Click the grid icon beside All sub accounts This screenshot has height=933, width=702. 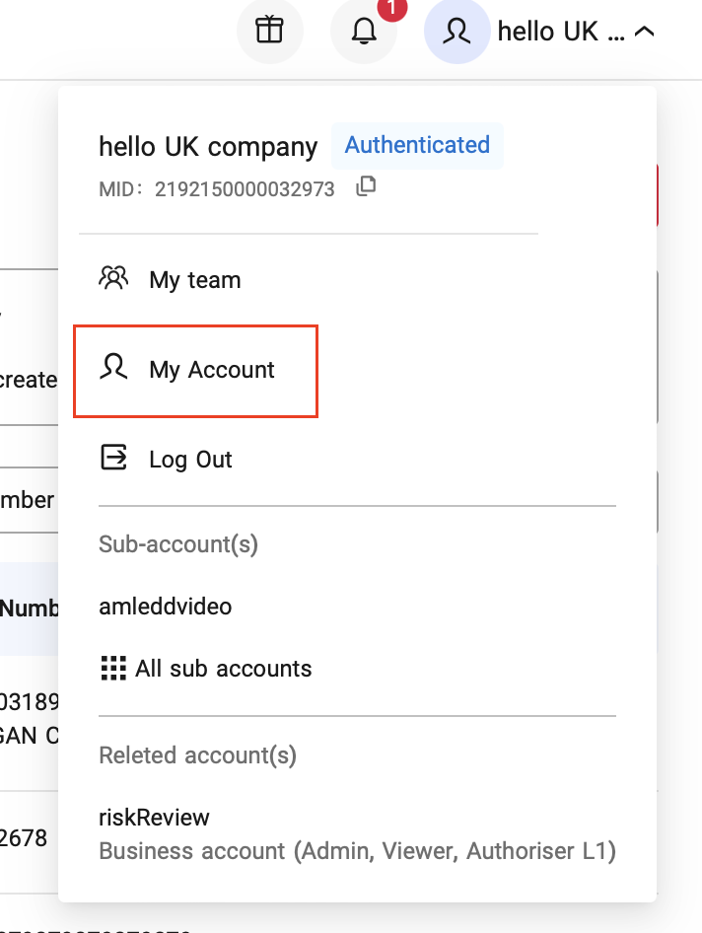pyautogui.click(x=114, y=669)
